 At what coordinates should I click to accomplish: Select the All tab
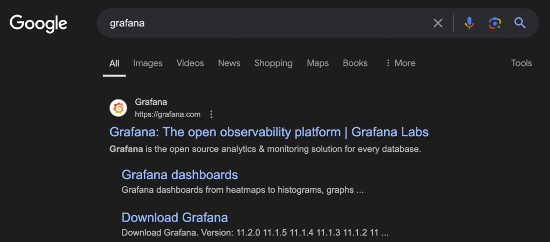tap(114, 63)
